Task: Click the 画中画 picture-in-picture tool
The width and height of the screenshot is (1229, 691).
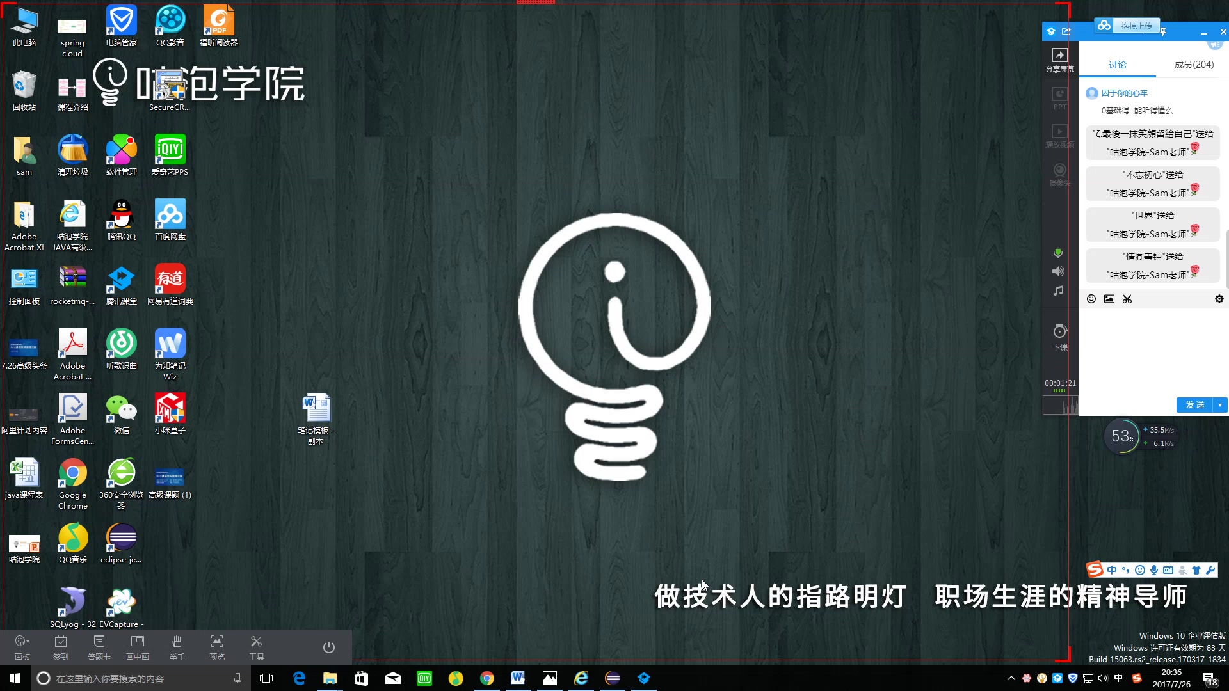Action: pyautogui.click(x=138, y=647)
